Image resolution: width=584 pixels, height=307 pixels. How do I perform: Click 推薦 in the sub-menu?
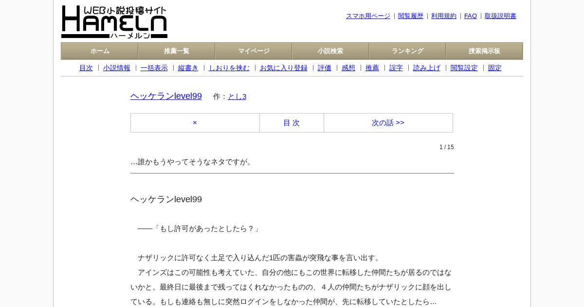point(372,68)
